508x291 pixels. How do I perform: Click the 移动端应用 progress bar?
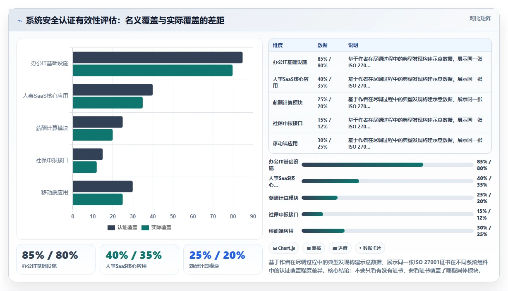[x=388, y=231]
